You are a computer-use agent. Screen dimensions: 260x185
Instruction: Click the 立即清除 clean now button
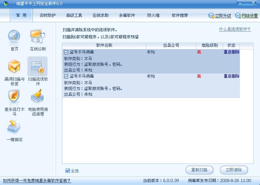[234, 170]
